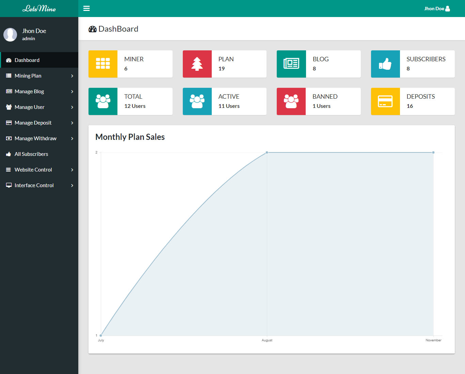Viewport: 465px width, 374px height.
Task: Click the MINER grid icon
Action: [x=103, y=64]
